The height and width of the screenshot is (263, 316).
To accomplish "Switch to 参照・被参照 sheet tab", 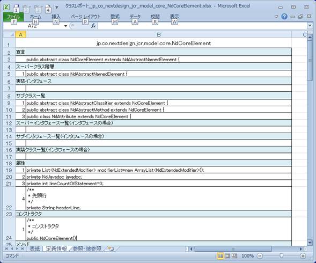I will [87, 249].
